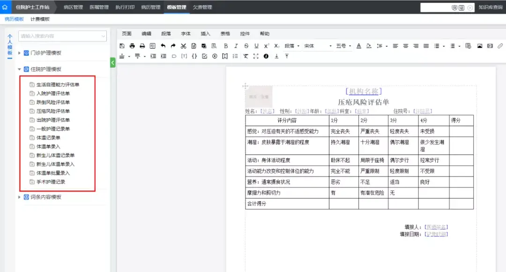The height and width of the screenshot is (272, 506).
Task: Open the paragraph style dropdown
Action: pos(292,46)
